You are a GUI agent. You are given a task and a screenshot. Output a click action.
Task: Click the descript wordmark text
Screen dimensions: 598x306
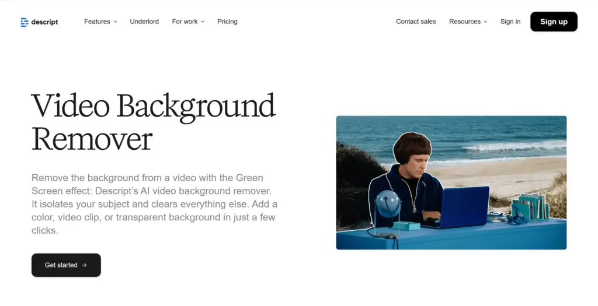tap(44, 22)
